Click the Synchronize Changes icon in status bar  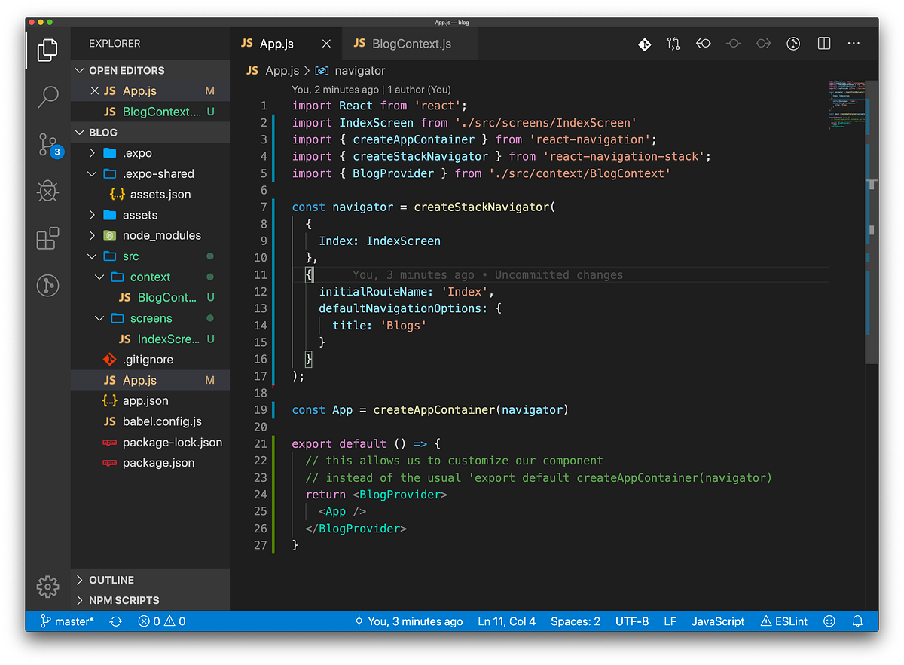[116, 621]
